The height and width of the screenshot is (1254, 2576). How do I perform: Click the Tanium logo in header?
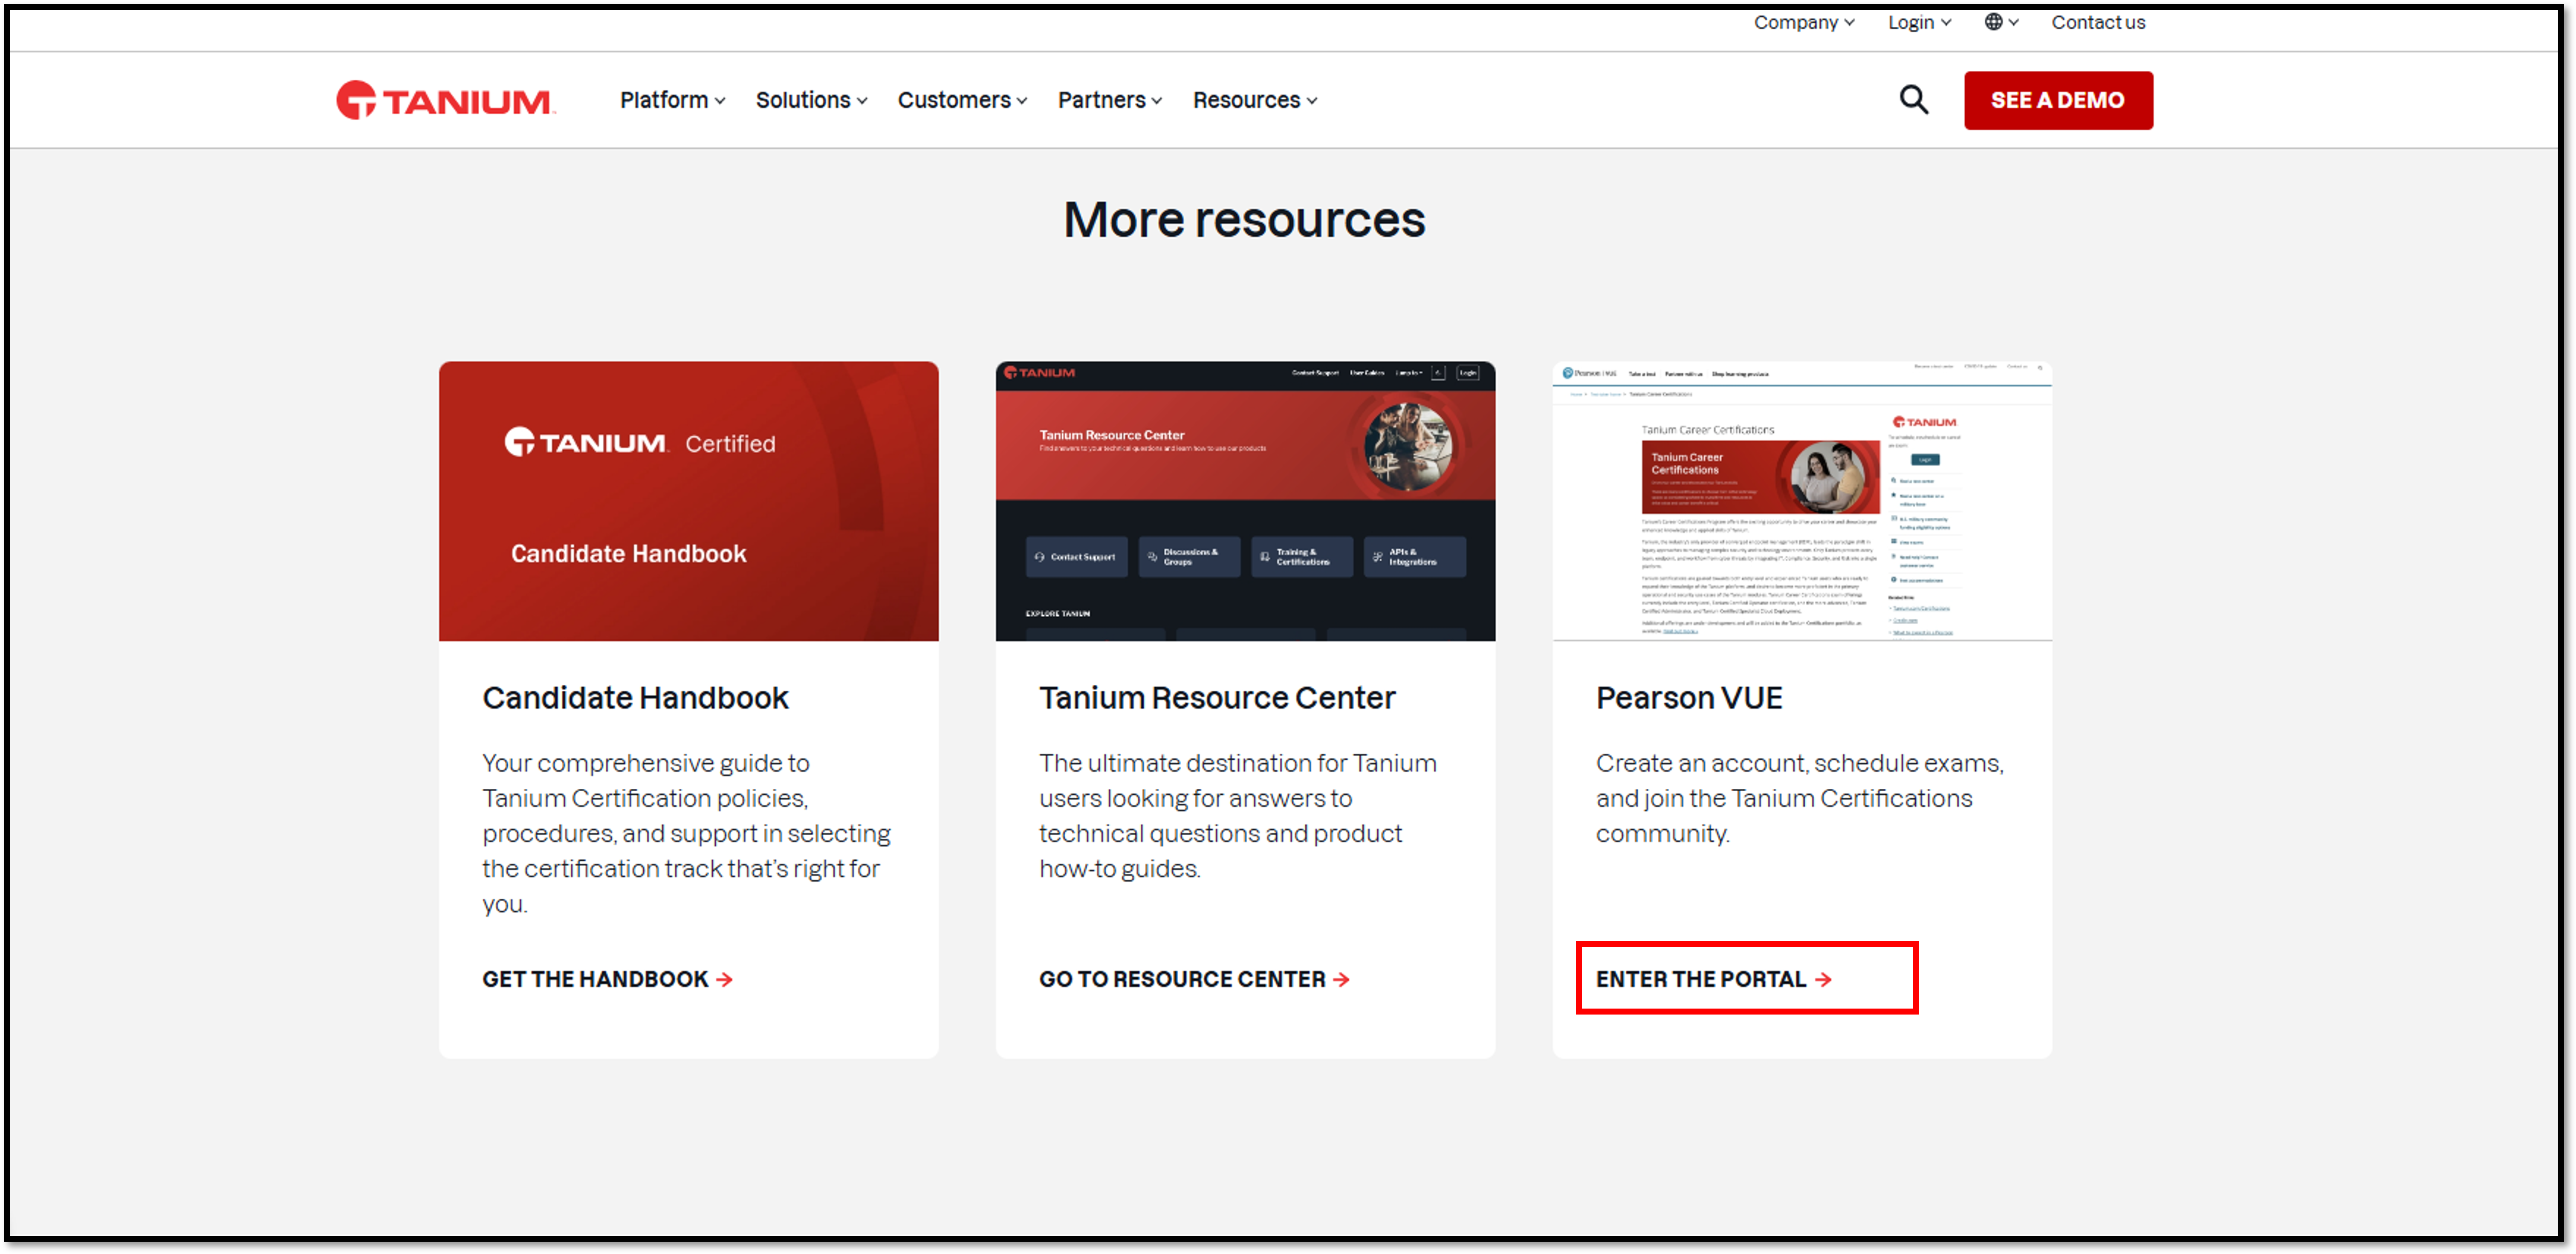pos(445,100)
